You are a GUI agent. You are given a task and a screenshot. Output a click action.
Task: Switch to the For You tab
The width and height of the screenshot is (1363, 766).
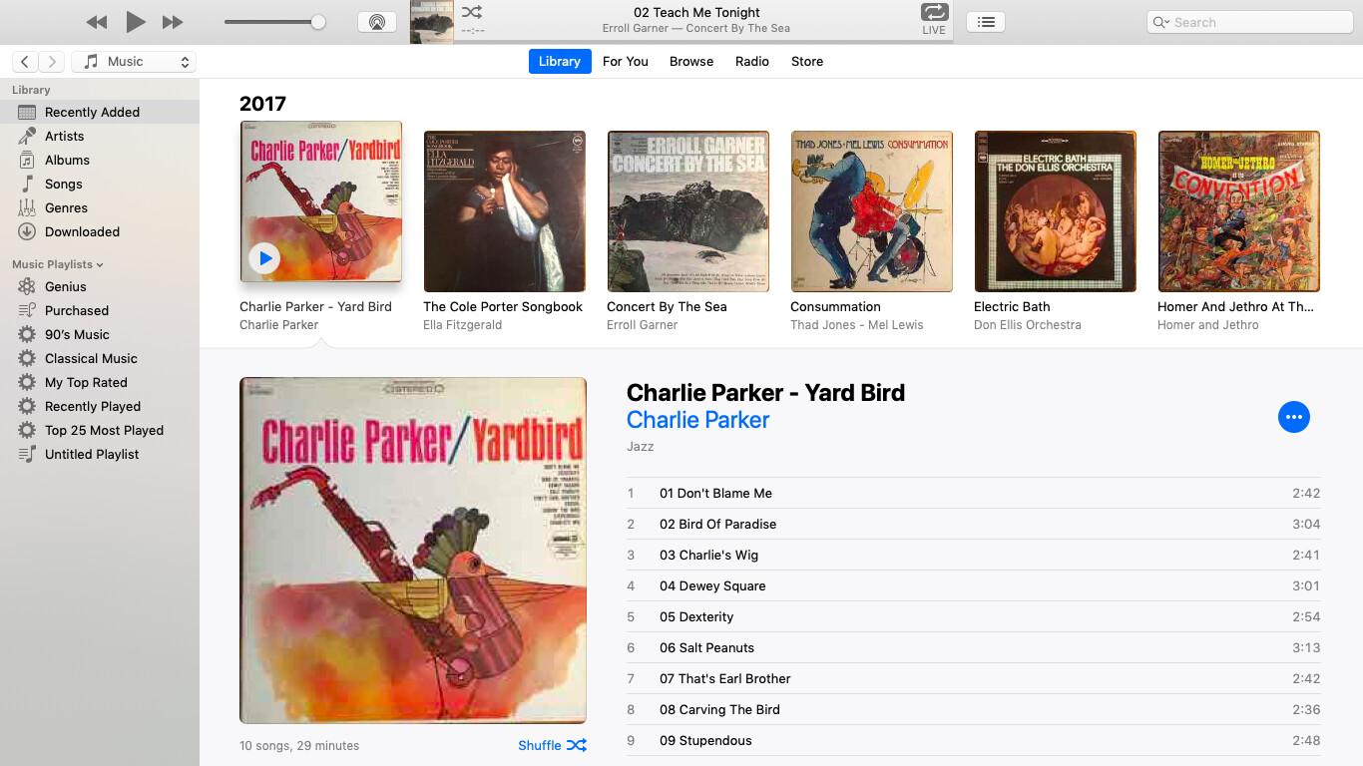point(626,62)
